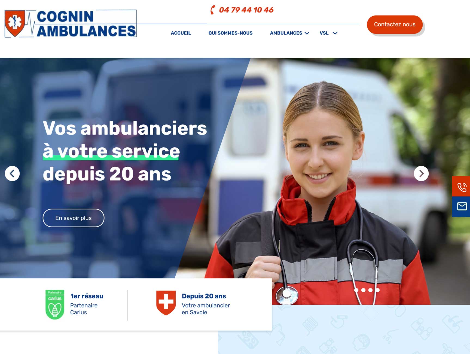Call the number 04 79 44 10 46
Viewport: 470px width, 354px height.
(x=246, y=10)
